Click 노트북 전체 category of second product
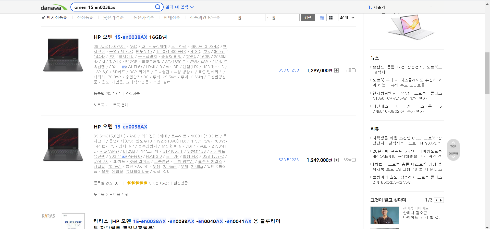The width and height of the screenshot is (490, 229). tap(119, 195)
